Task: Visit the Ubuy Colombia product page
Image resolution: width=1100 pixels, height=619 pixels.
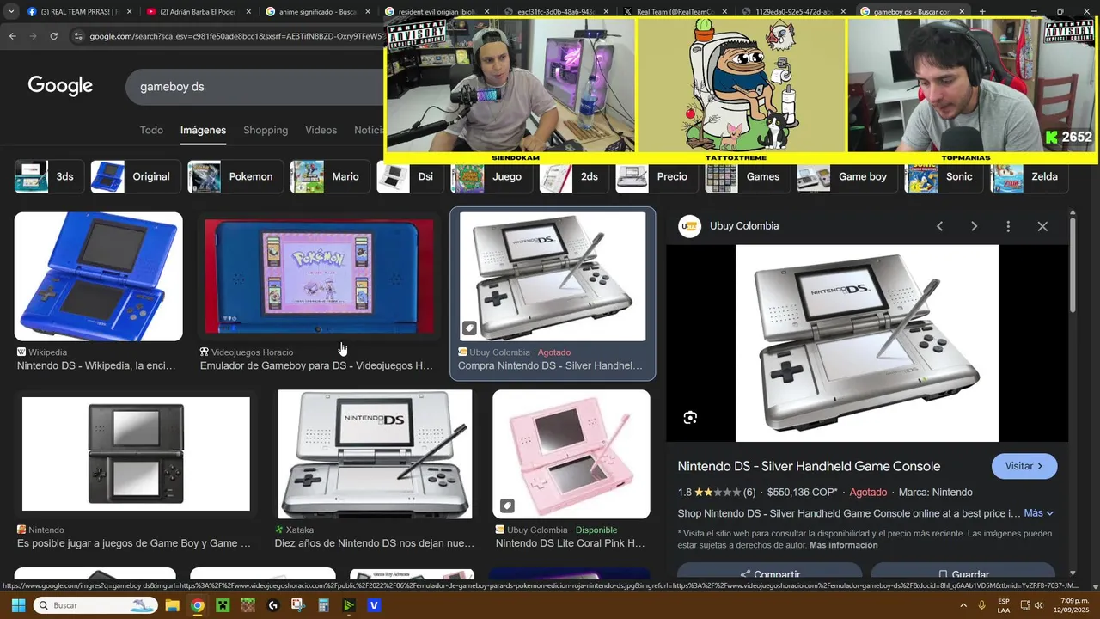Action: point(1024,466)
